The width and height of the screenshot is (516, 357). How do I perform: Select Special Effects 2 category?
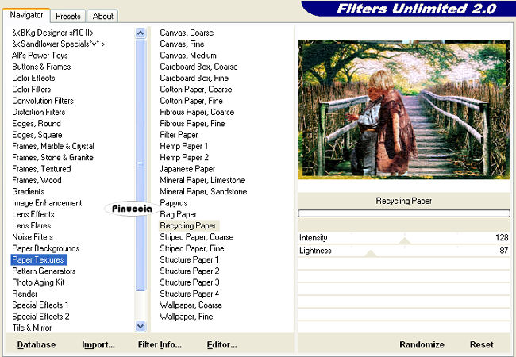click(x=40, y=317)
